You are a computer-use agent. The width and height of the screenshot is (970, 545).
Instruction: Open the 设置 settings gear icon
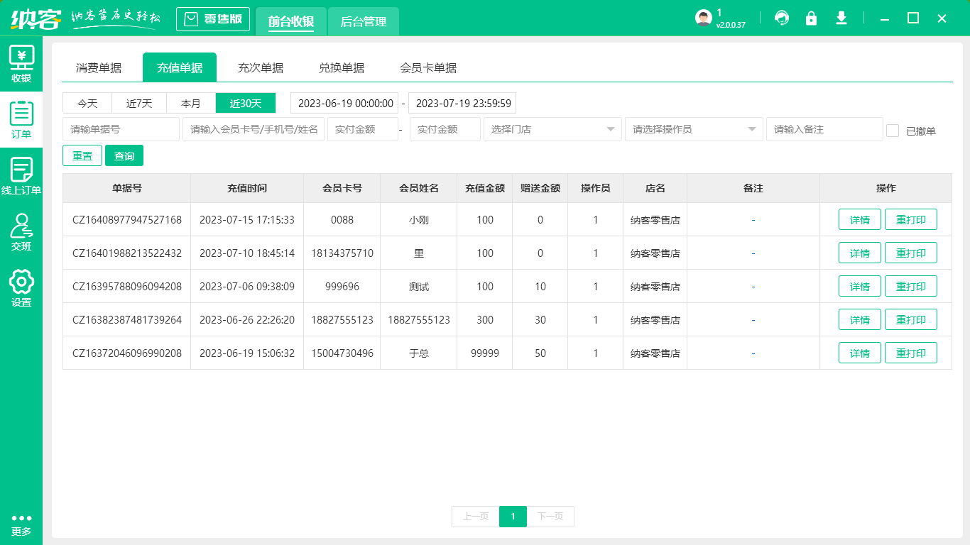(x=21, y=288)
